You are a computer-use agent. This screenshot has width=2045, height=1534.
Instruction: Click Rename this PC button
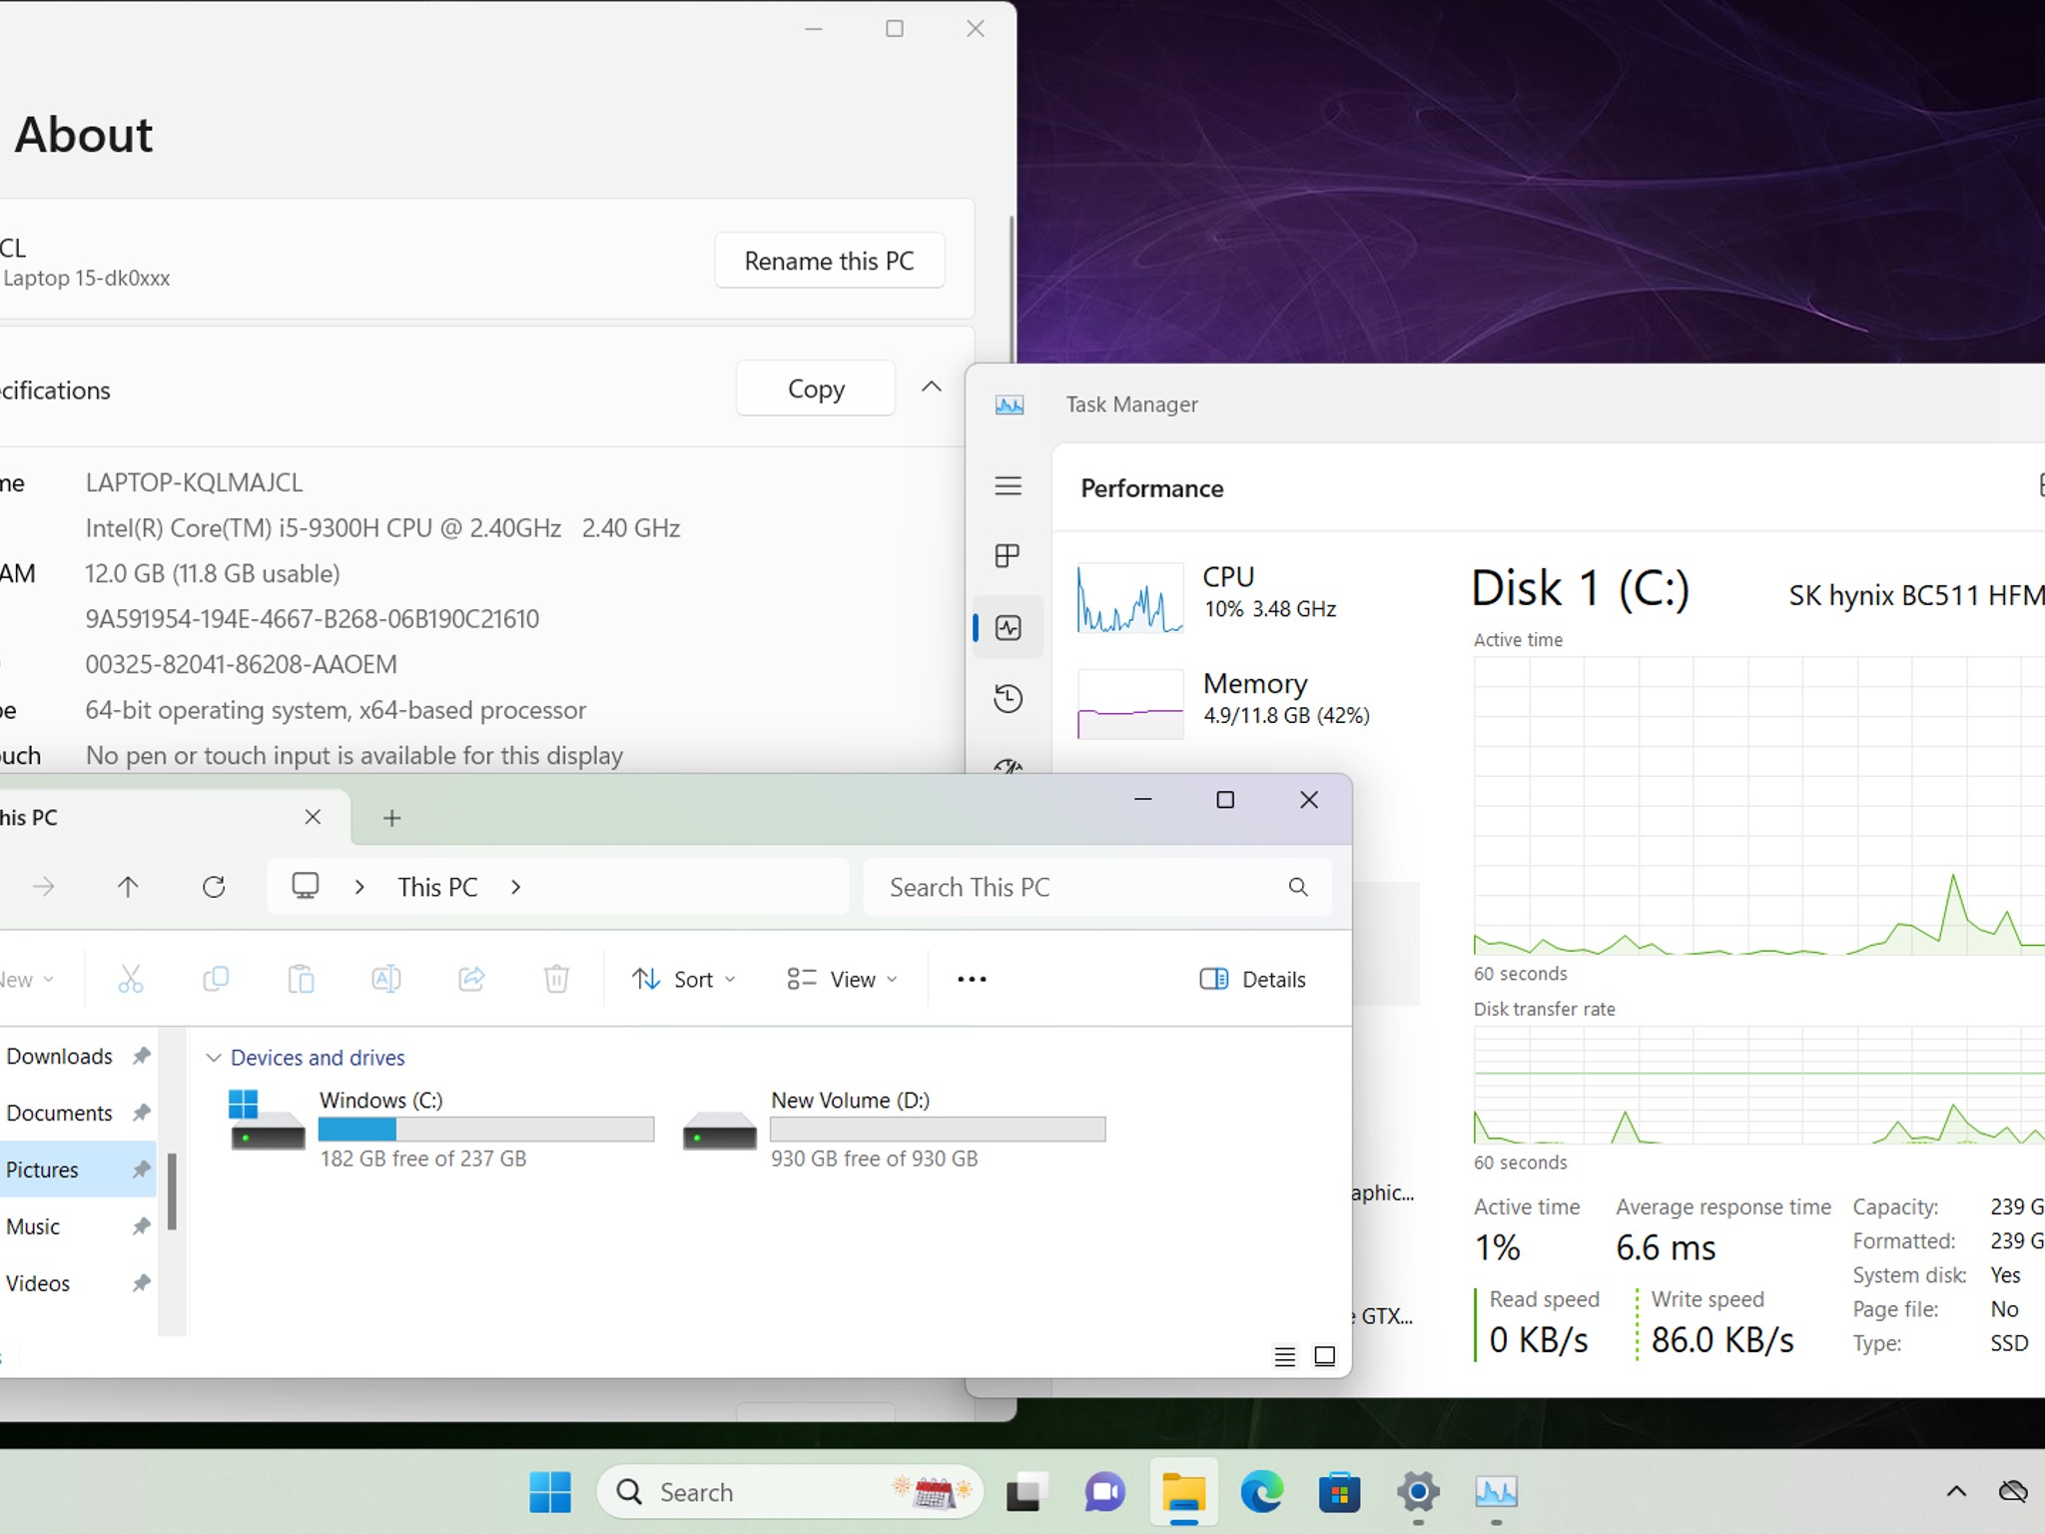[x=829, y=261]
